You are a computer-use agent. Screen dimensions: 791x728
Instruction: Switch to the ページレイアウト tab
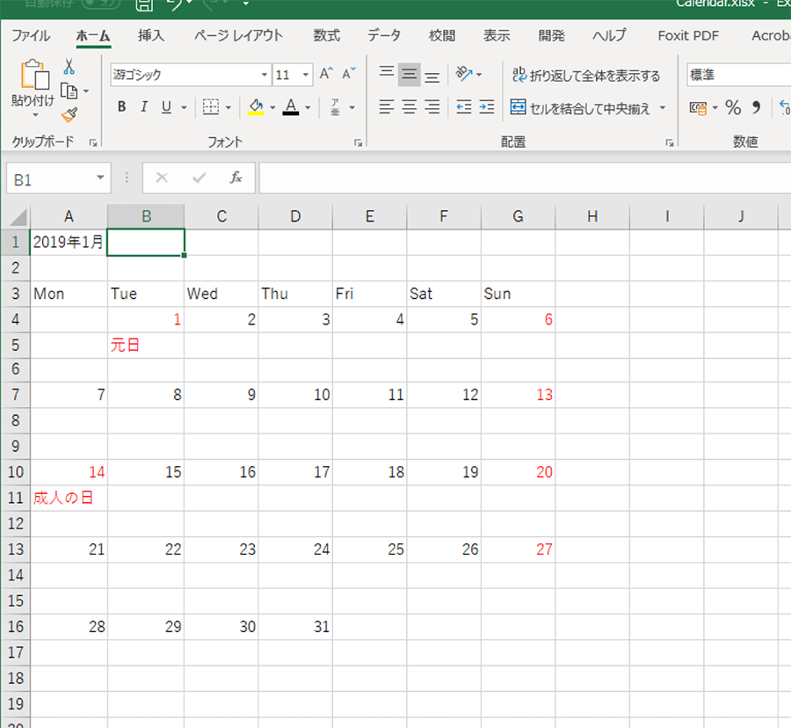click(238, 36)
